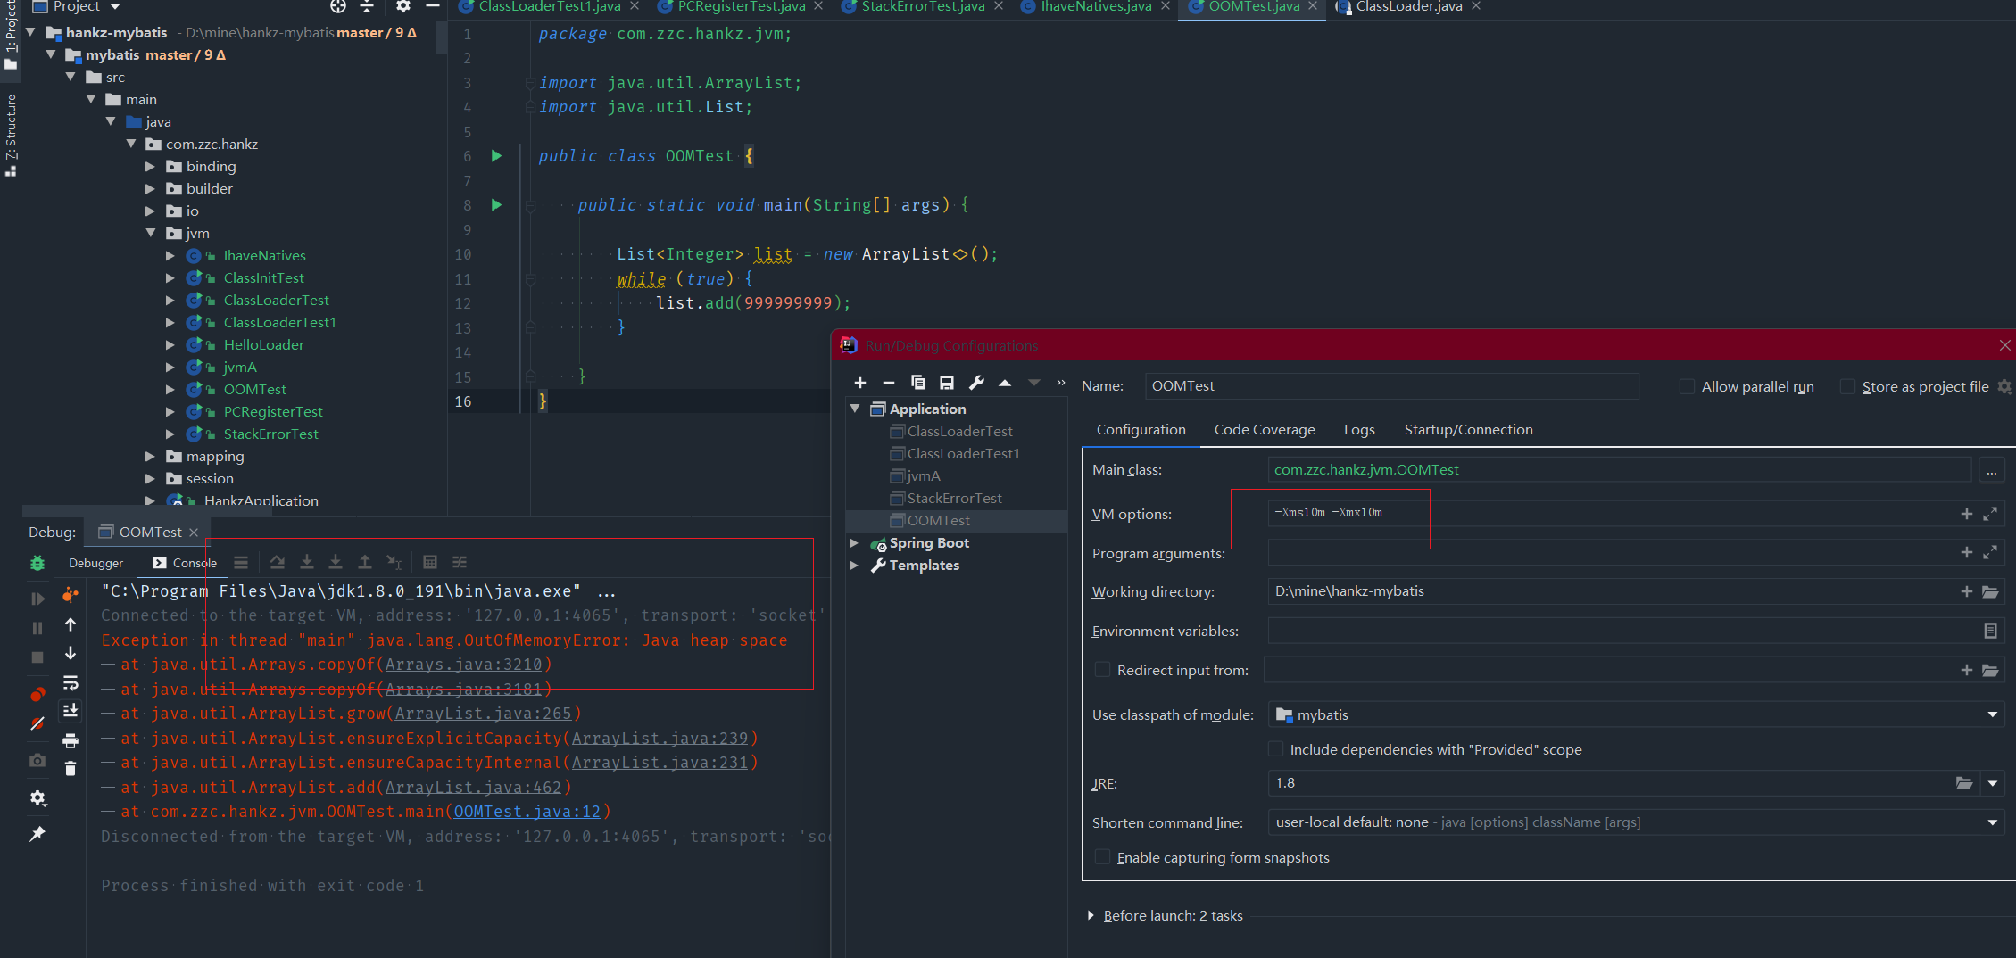Click the Main class browse ellipsis button
2016x958 pixels.
click(x=1991, y=470)
